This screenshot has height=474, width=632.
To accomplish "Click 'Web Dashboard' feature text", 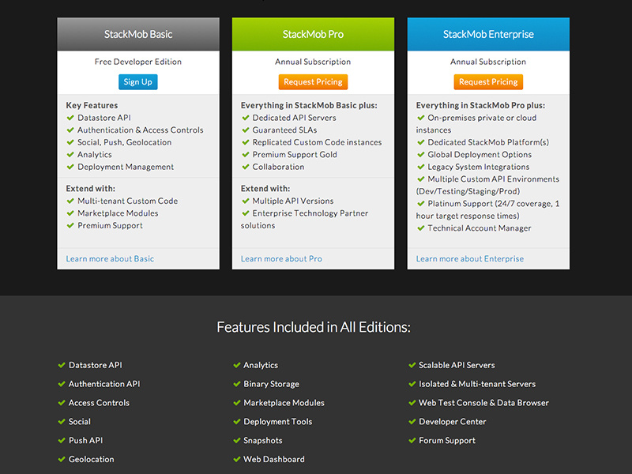I will point(274,460).
